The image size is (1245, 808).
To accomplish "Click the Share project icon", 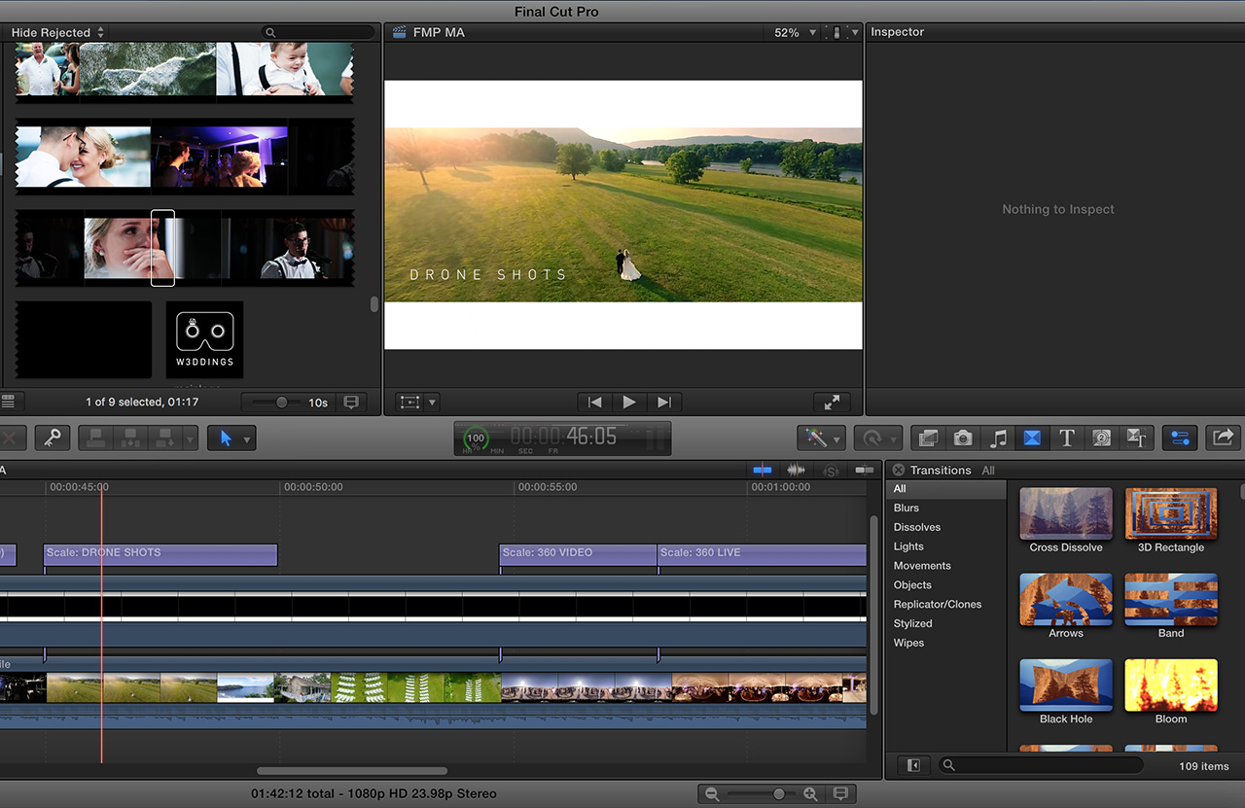I will click(x=1224, y=439).
